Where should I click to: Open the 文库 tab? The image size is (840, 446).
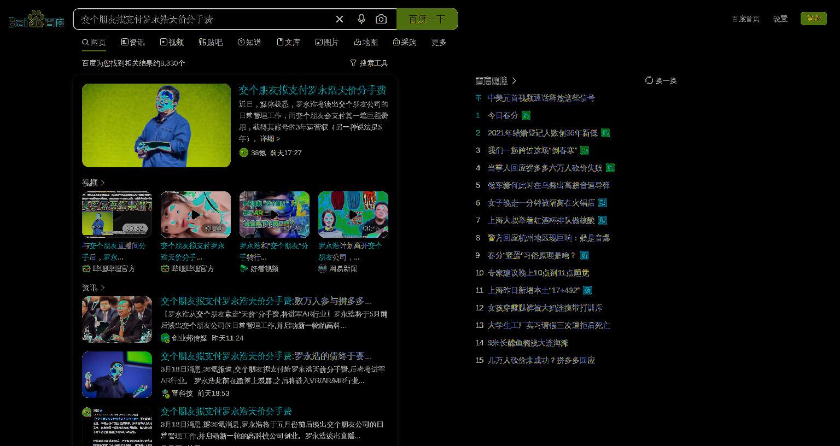[288, 42]
